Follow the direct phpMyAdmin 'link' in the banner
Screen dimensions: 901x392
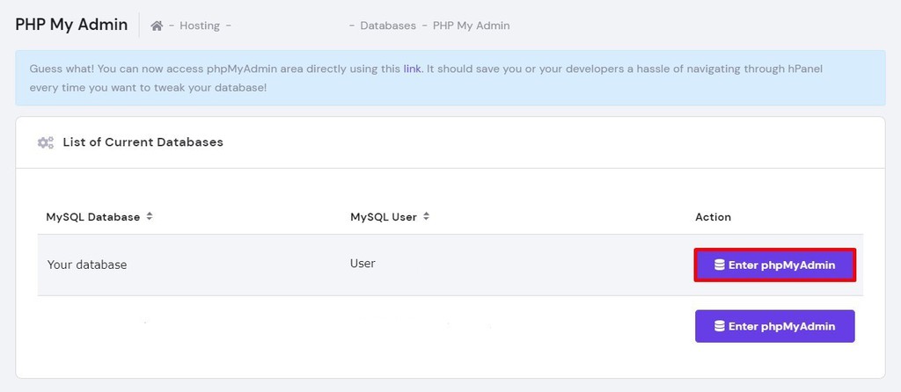[412, 69]
